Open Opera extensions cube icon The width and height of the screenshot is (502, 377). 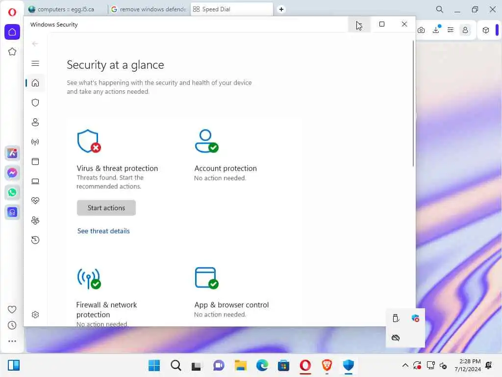pyautogui.click(x=486, y=30)
